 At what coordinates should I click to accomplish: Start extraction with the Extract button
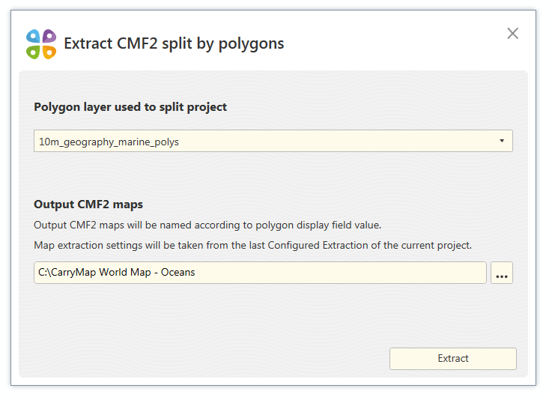coord(452,359)
